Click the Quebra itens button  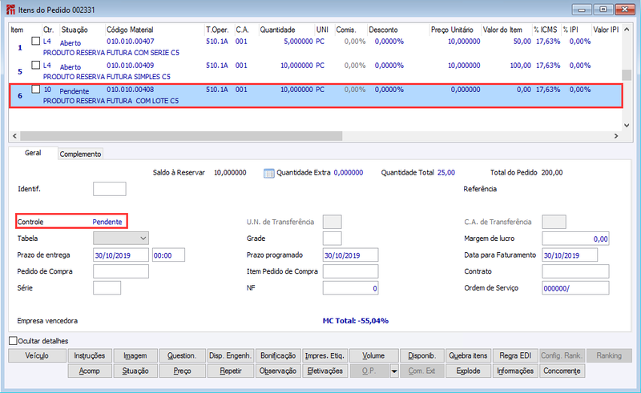tap(468, 356)
